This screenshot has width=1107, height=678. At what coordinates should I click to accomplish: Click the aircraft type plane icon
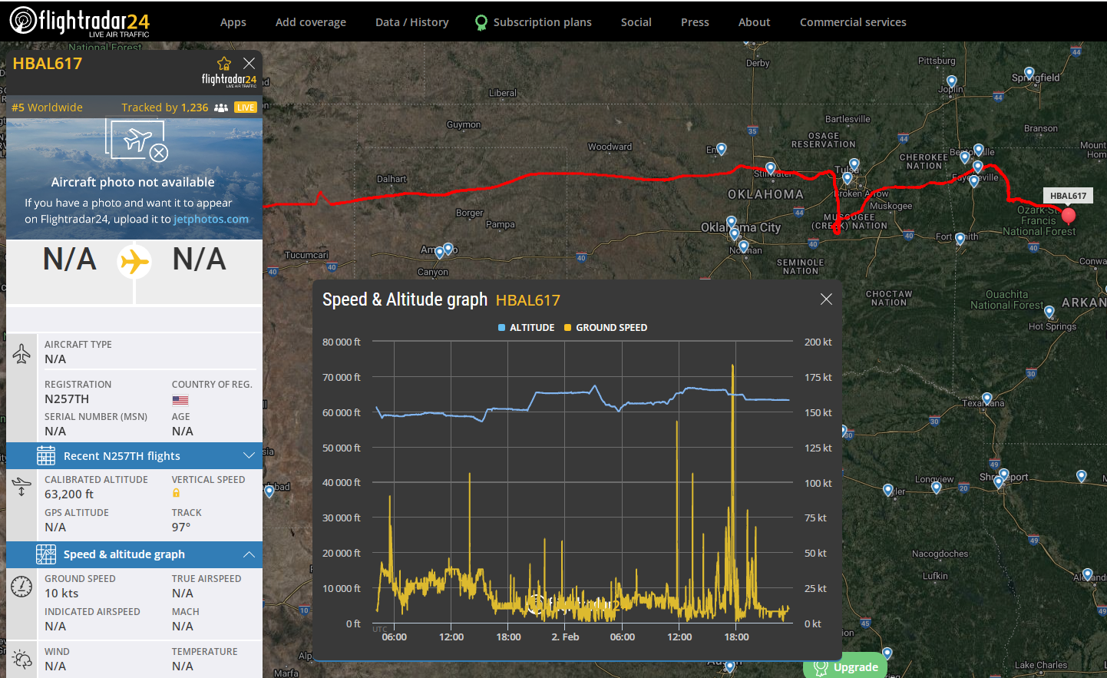pyautogui.click(x=21, y=352)
